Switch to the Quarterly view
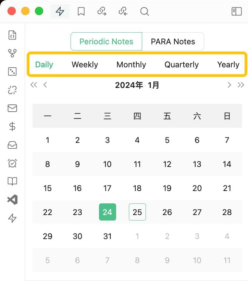The height and width of the screenshot is (281, 248). [182, 65]
